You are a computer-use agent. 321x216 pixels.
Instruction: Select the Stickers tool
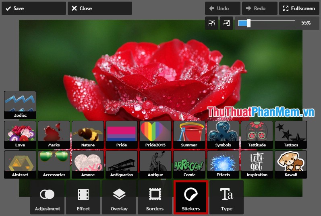click(x=191, y=197)
